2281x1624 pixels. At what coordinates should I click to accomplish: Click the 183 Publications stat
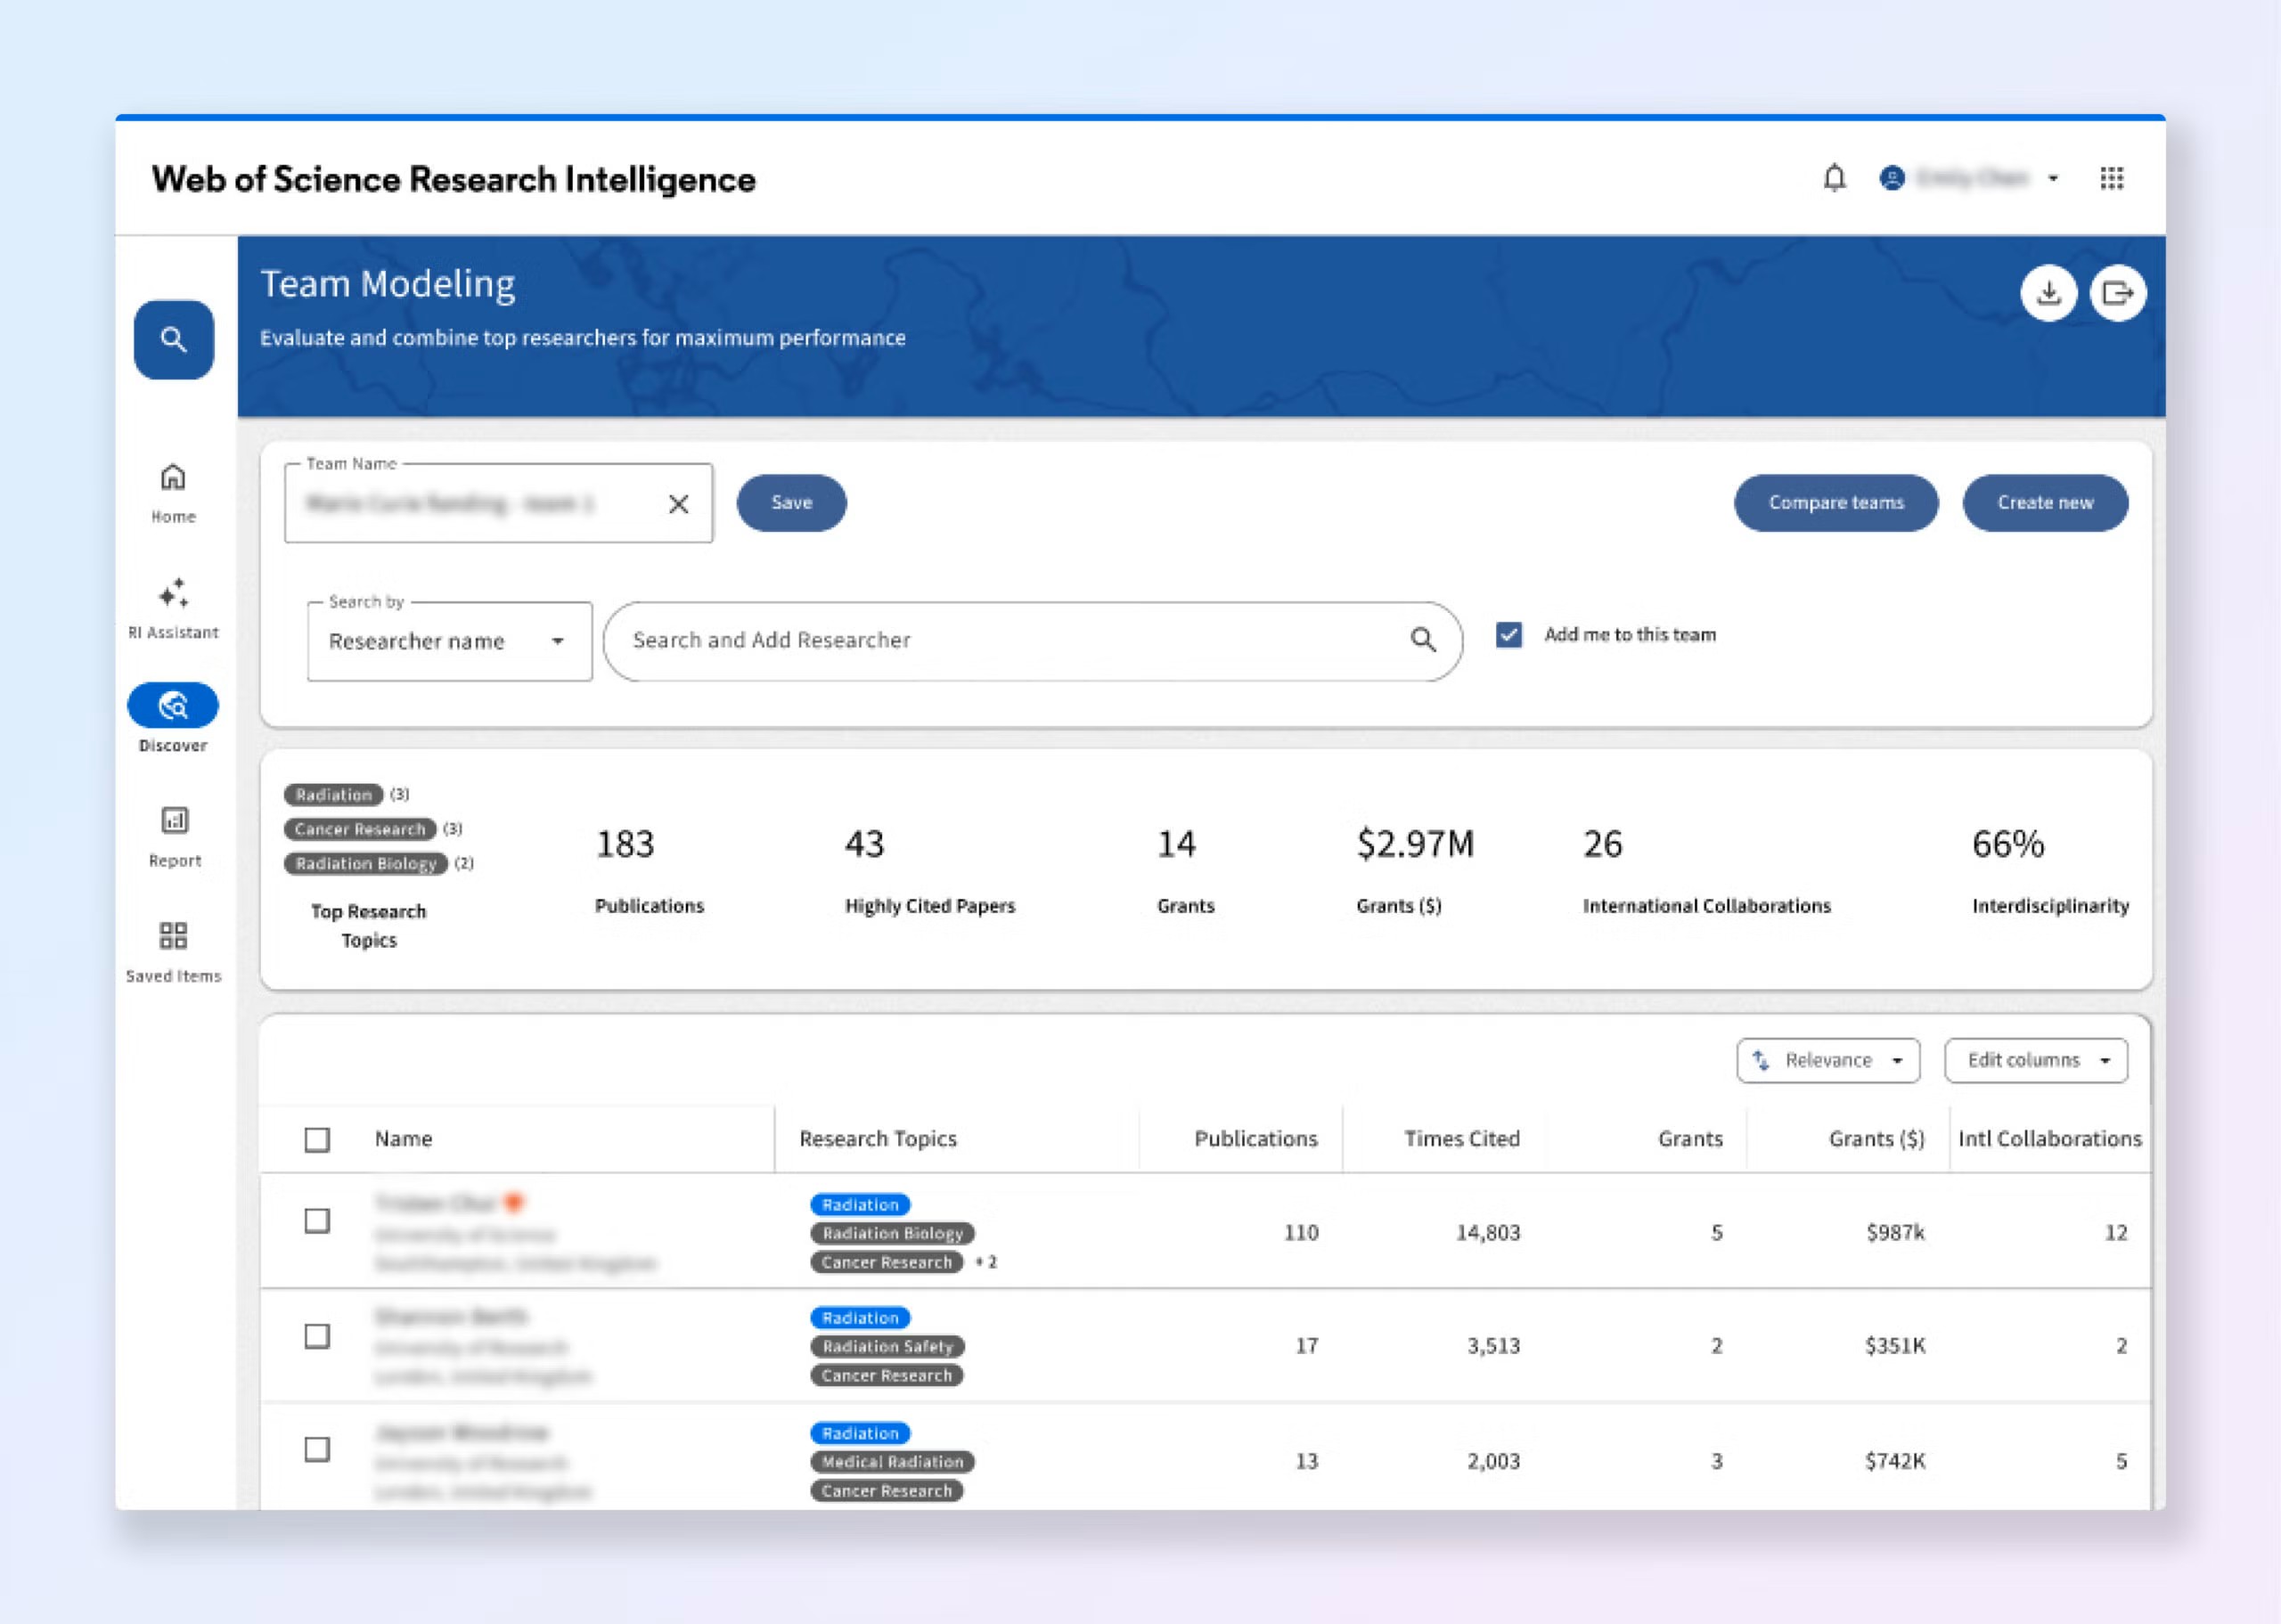(x=649, y=870)
